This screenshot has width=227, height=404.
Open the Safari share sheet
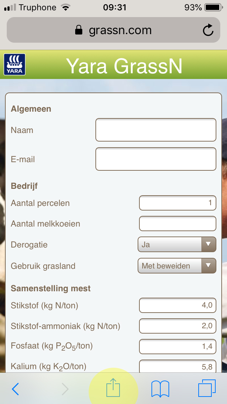point(113,388)
